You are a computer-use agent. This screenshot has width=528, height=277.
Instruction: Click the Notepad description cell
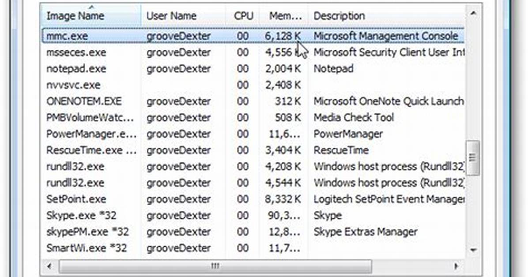pyautogui.click(x=333, y=69)
